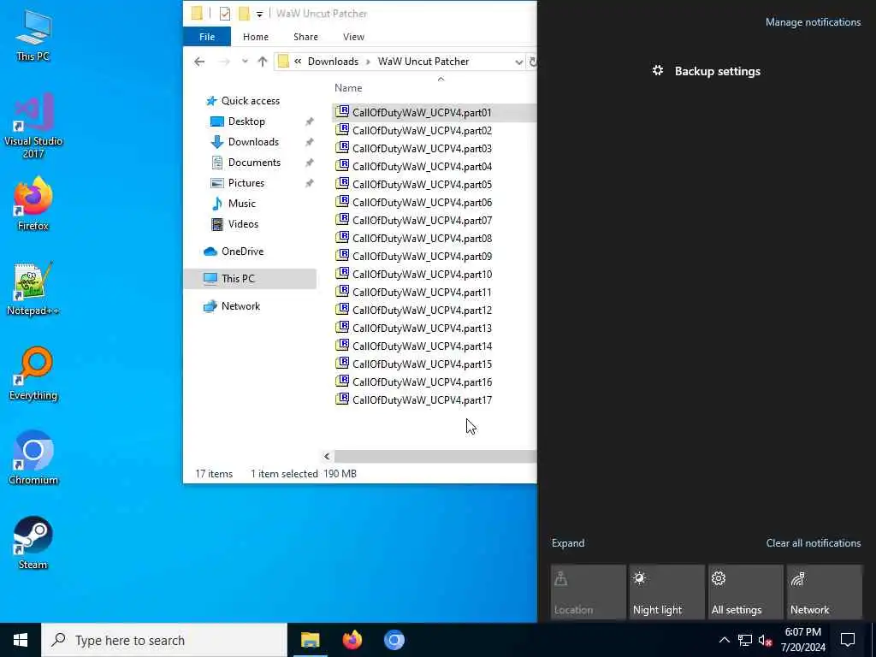Open the Firefox desktop shortcut

click(33, 204)
